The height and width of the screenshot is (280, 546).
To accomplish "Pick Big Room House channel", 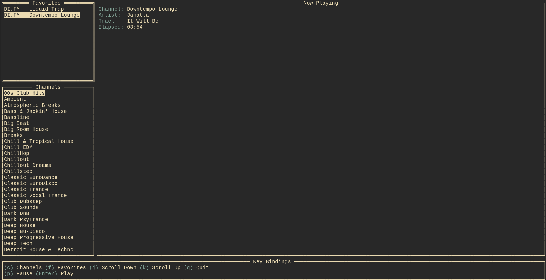I will tap(26, 129).
